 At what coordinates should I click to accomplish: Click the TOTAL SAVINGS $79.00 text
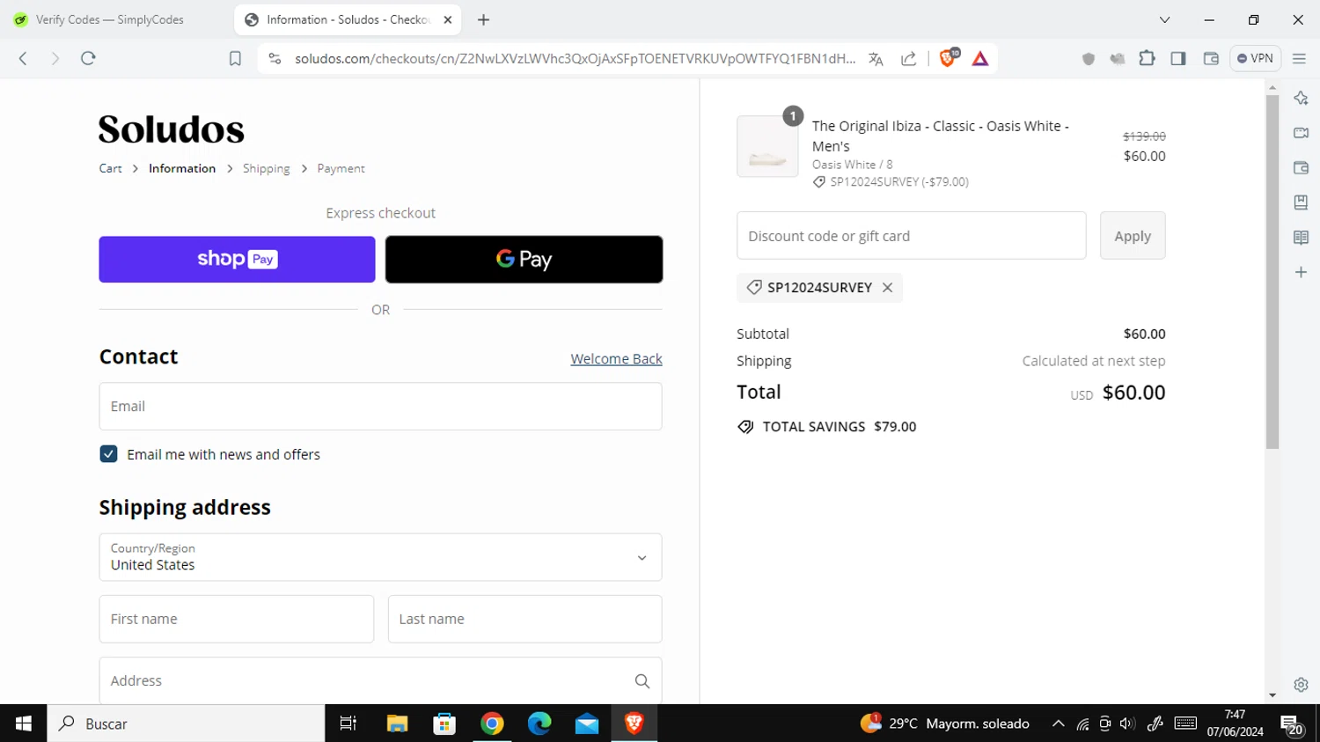(839, 427)
